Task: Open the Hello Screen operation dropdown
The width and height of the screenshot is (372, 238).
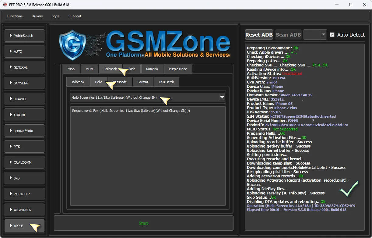Action: [222, 98]
